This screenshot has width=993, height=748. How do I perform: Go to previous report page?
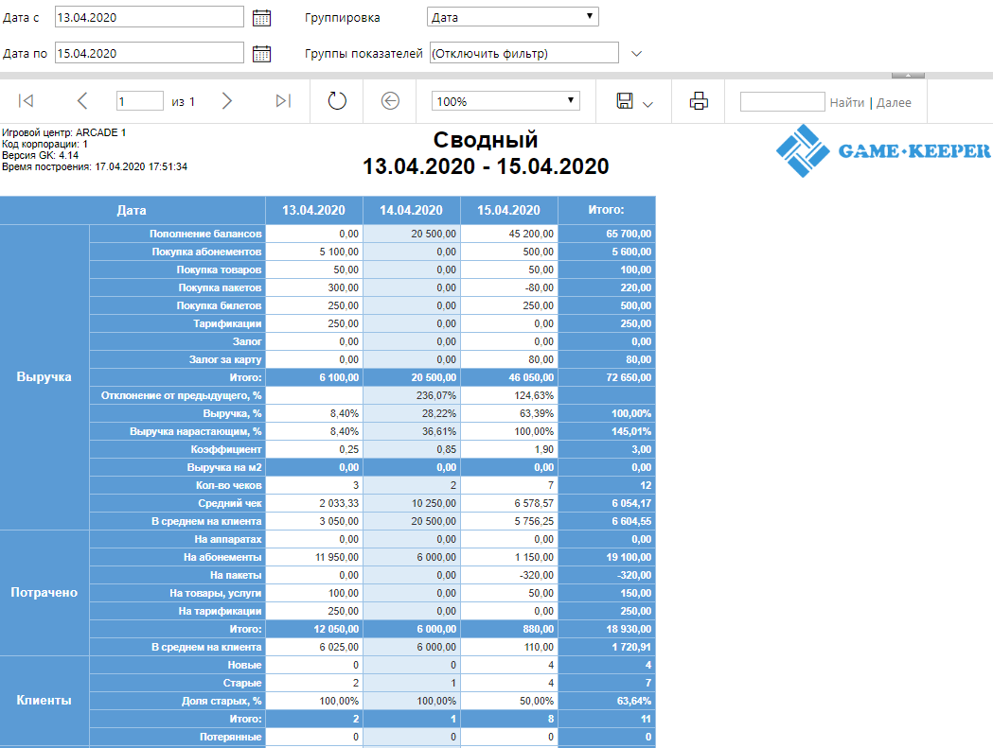[x=82, y=100]
